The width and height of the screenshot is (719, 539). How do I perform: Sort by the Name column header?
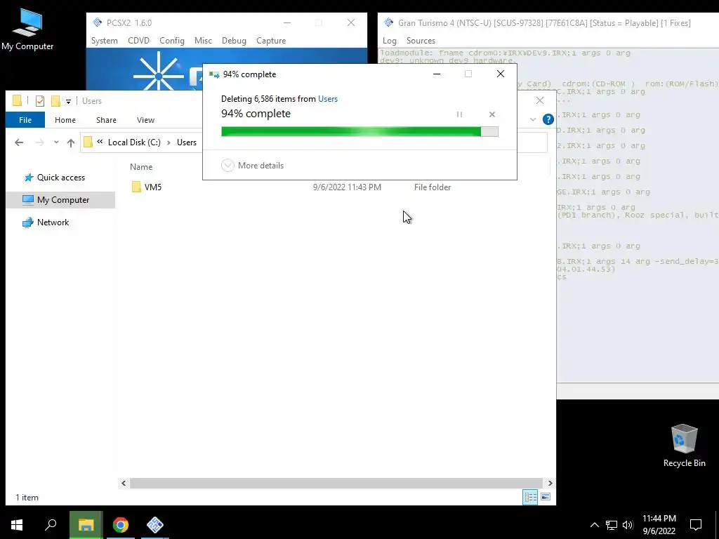pos(141,167)
